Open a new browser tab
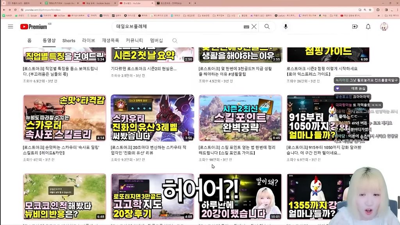400x225 pixels. point(195,3)
